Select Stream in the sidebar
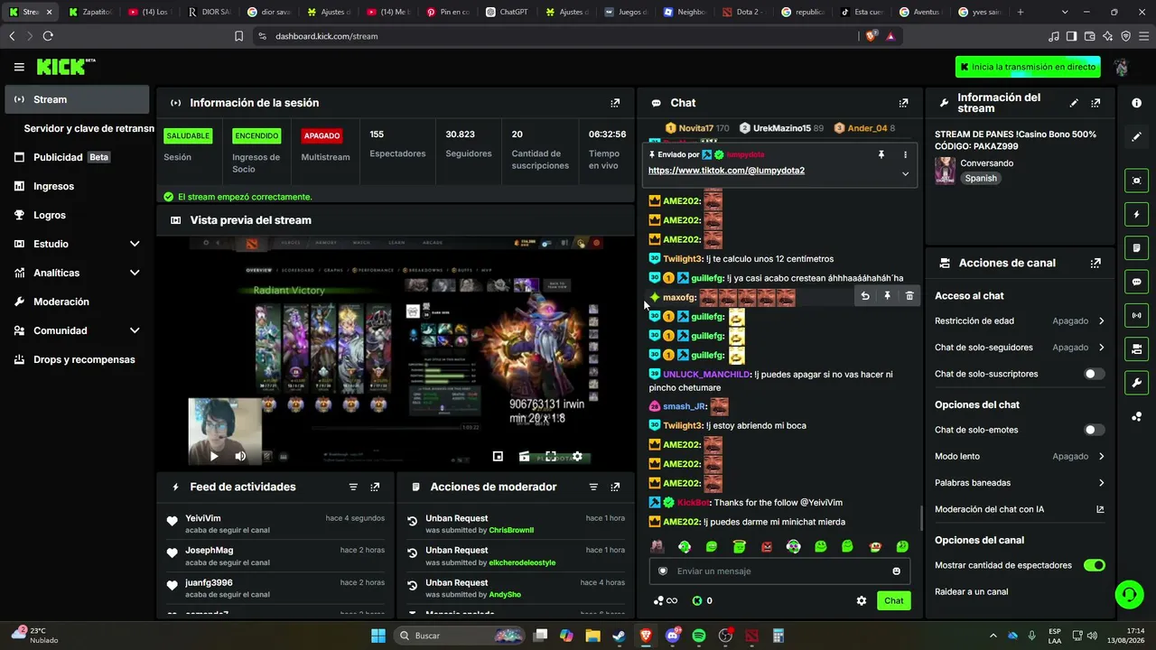The width and height of the screenshot is (1156, 650). point(77,99)
